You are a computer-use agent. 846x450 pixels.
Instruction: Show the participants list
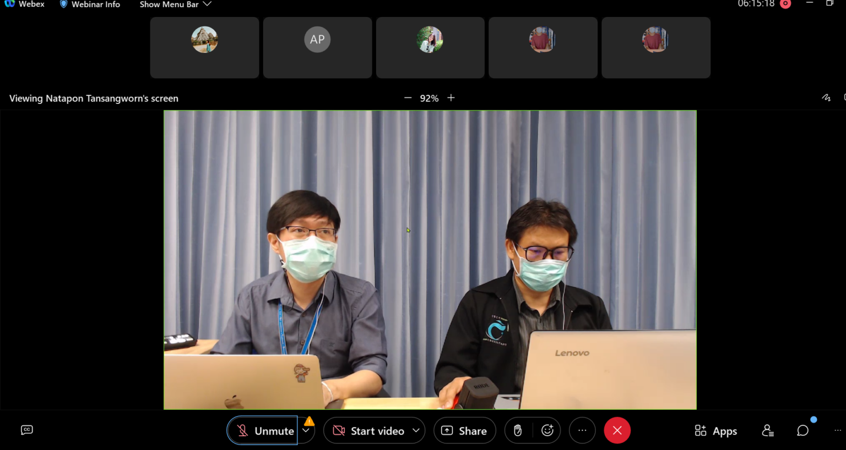coord(768,431)
